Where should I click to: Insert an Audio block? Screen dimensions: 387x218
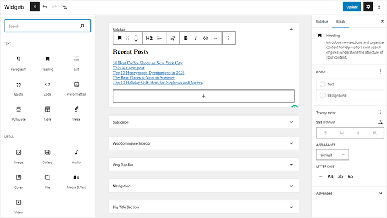point(76,157)
